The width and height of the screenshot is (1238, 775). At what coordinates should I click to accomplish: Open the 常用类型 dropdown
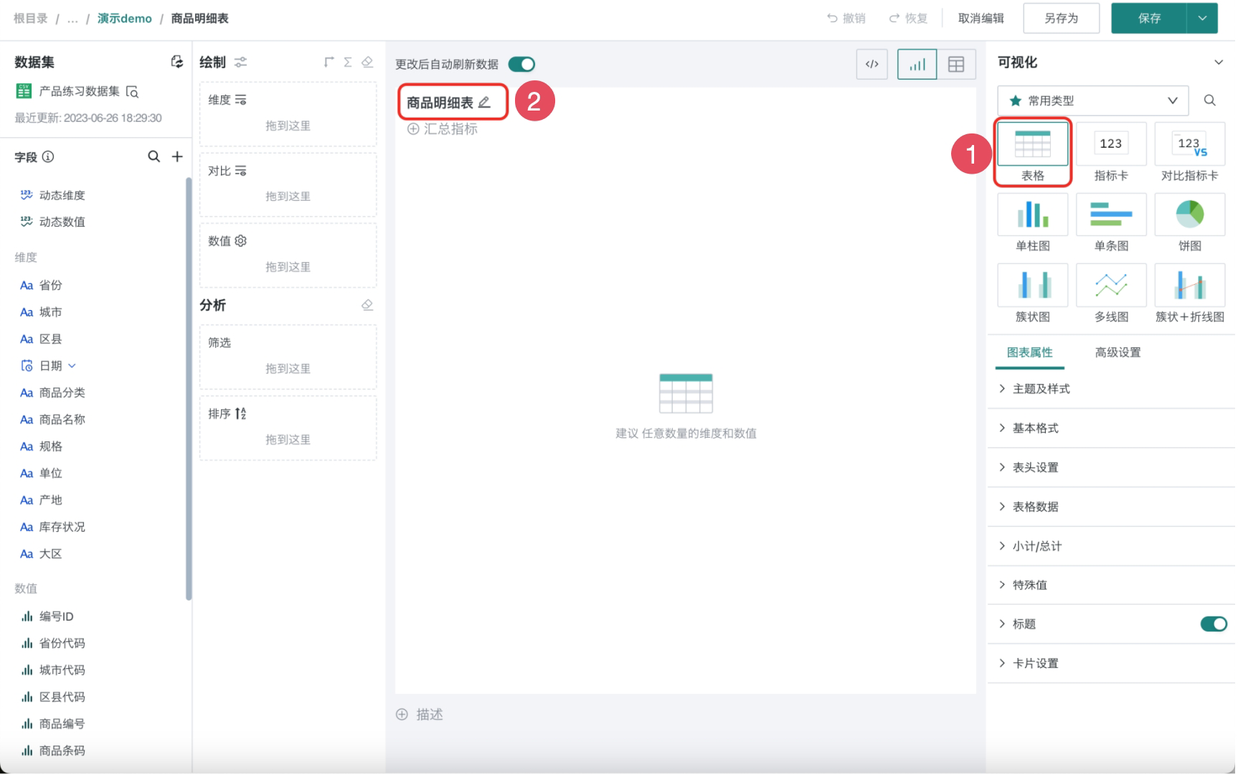pyautogui.click(x=1092, y=100)
